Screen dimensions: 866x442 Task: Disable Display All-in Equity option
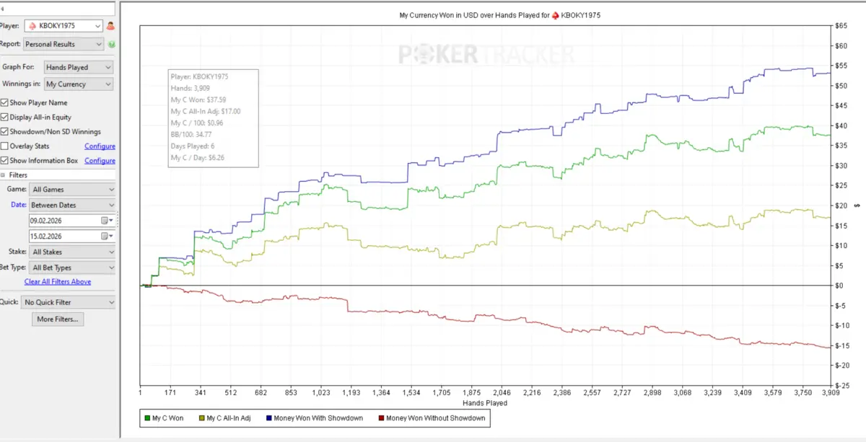[x=4, y=117]
